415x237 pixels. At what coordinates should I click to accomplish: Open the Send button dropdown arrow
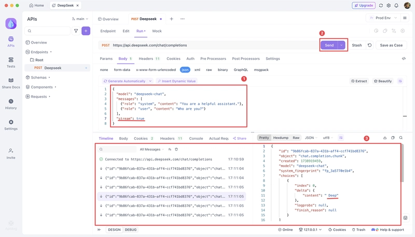341,45
